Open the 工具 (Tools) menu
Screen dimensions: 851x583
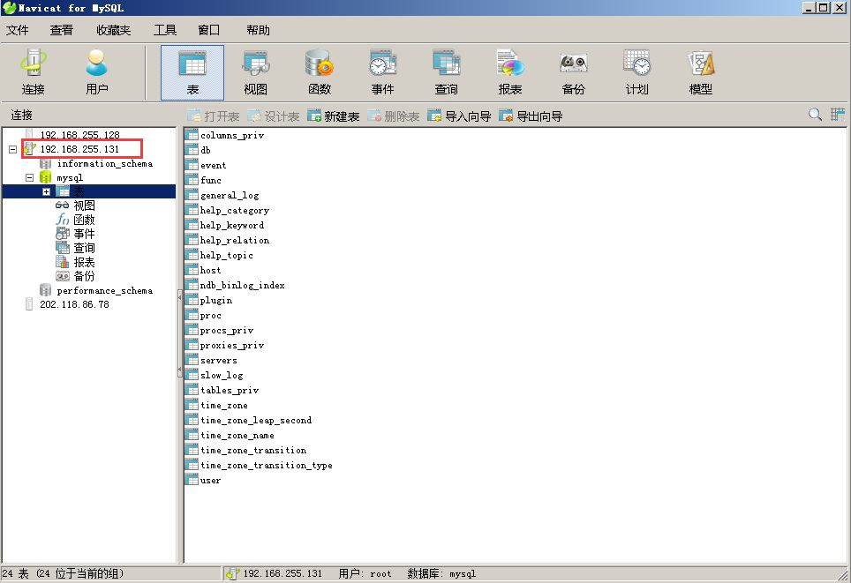tap(165, 30)
